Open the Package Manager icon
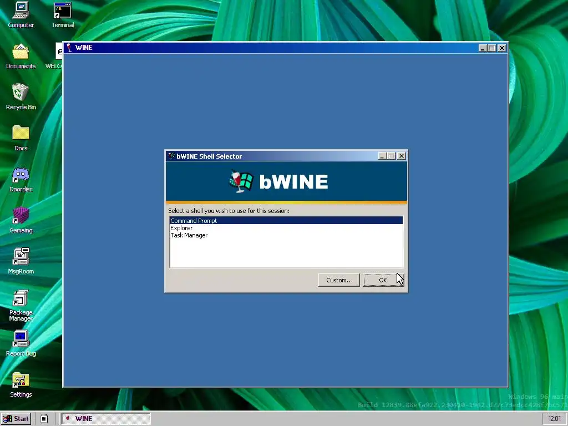Image resolution: width=568 pixels, height=426 pixels. (x=21, y=306)
